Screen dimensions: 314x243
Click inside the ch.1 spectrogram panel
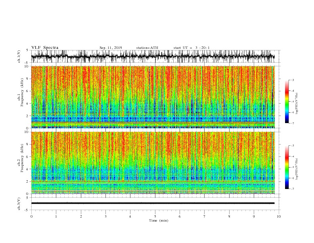pos(153,97)
